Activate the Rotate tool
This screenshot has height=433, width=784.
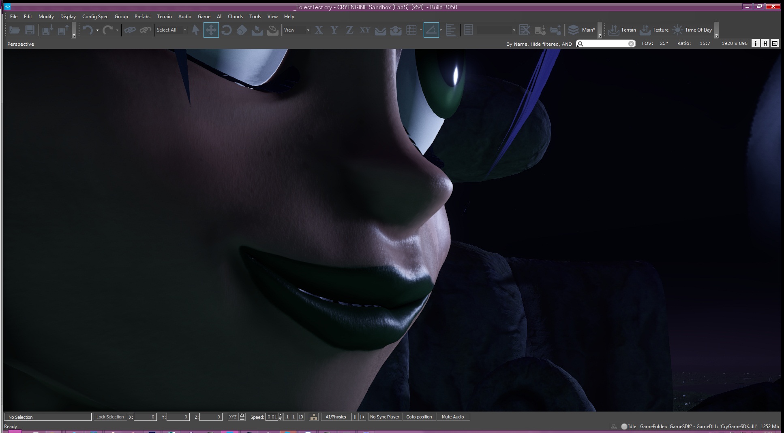226,30
